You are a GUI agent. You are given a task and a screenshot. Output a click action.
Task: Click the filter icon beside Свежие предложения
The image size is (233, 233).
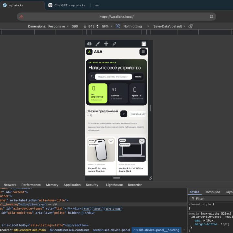click(x=124, y=114)
